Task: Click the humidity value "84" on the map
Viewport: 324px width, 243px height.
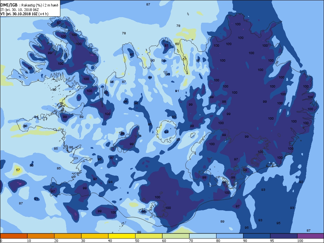Action: point(36,117)
